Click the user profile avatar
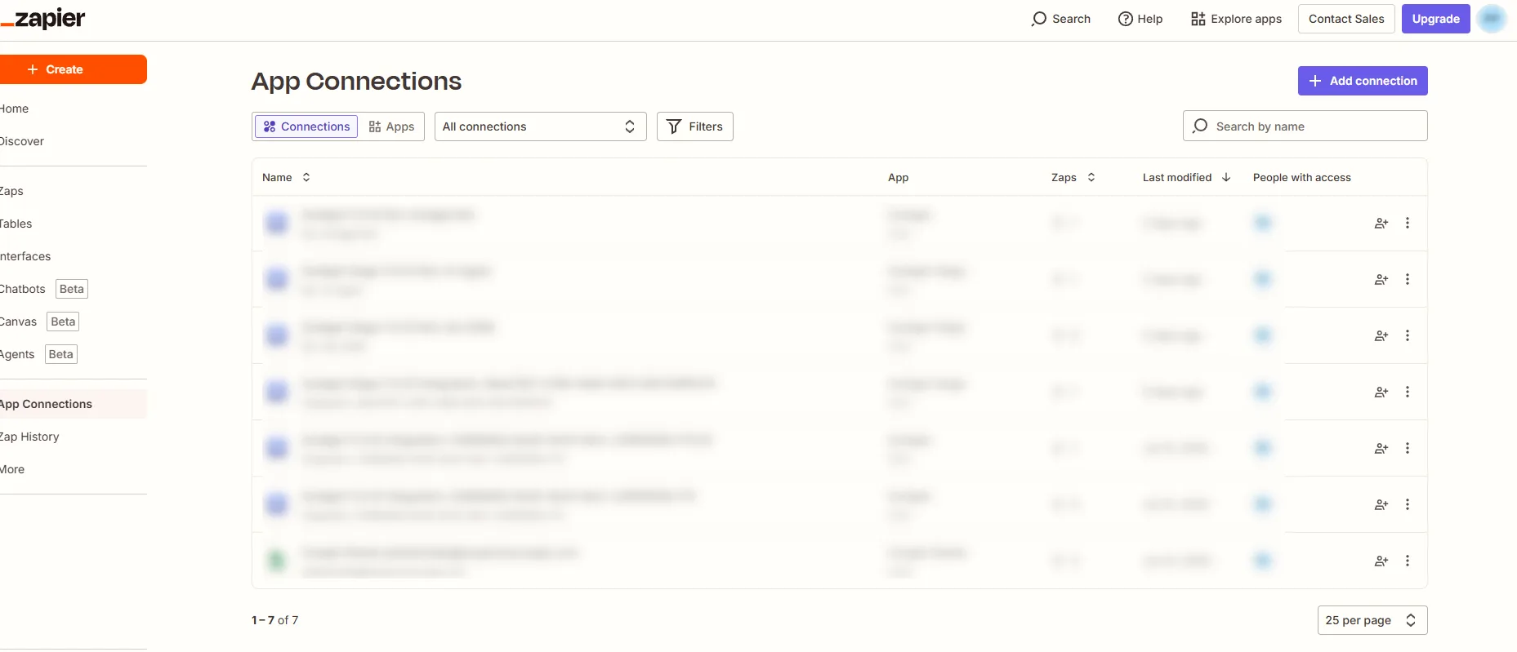1517x652 pixels. 1492,19
